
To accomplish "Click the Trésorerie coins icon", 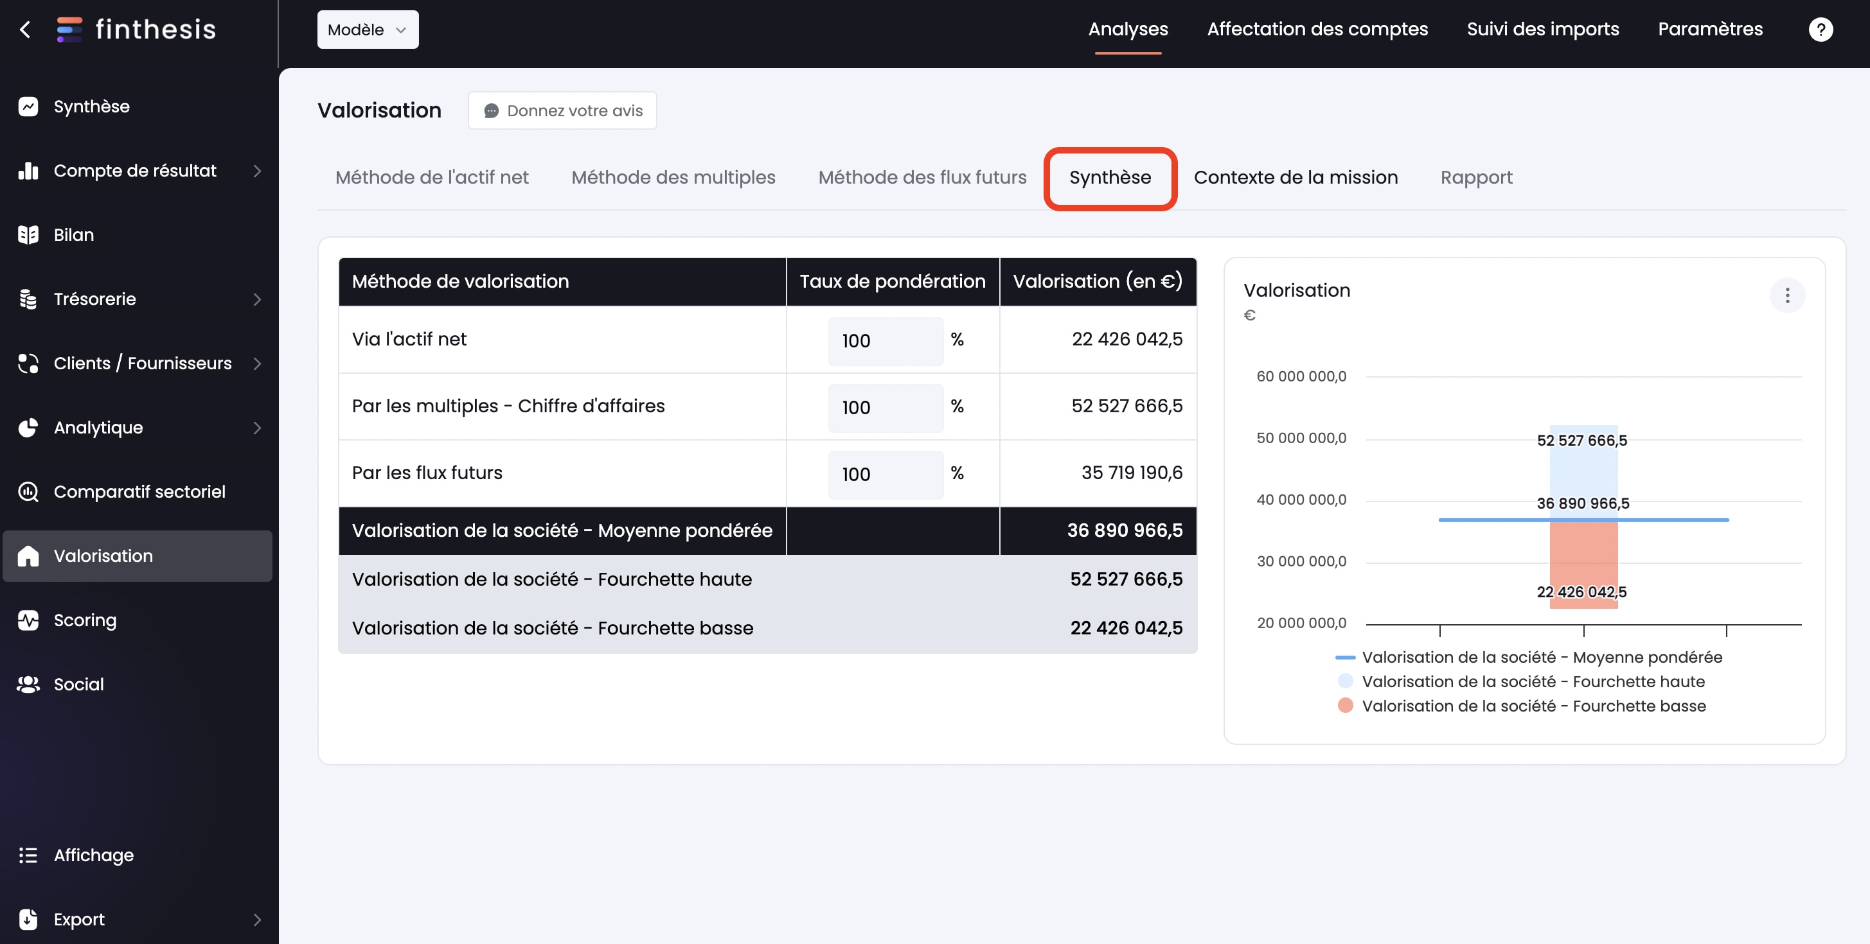I will click(x=28, y=299).
